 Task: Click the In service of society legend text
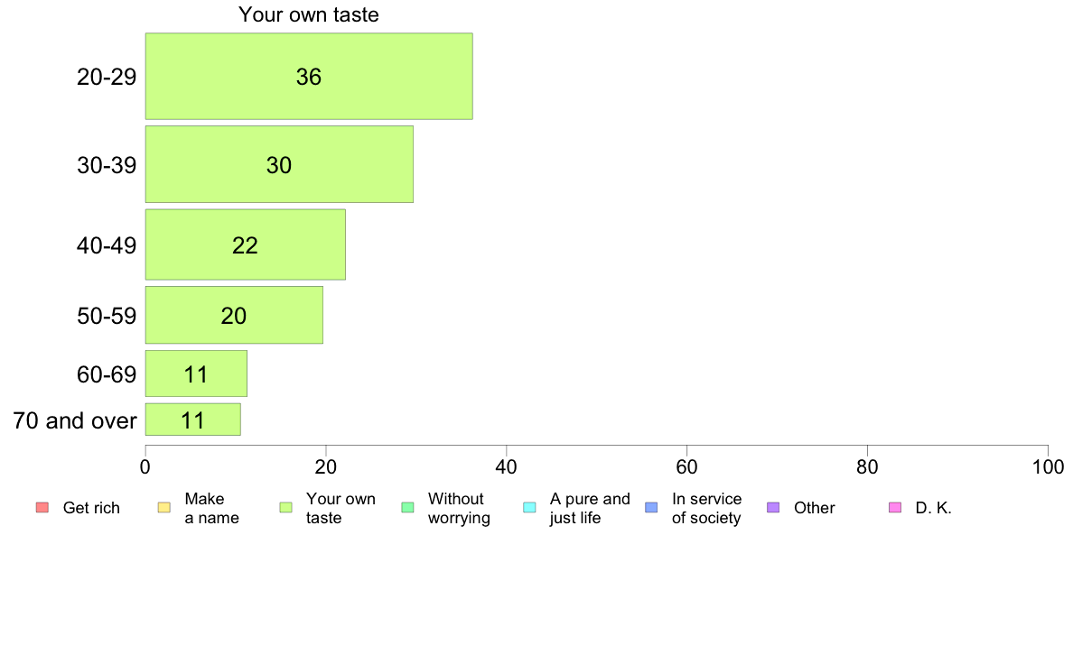click(707, 508)
